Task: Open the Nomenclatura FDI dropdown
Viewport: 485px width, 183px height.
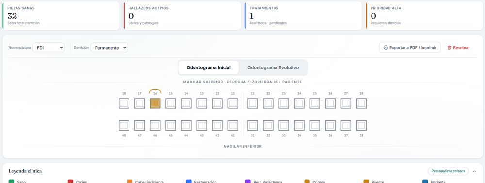Action: (48, 48)
